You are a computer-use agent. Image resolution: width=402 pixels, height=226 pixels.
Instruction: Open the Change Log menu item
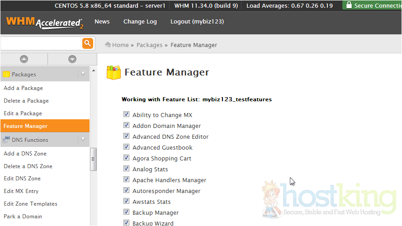pyautogui.click(x=140, y=22)
